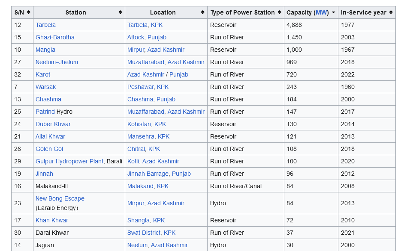Select the S/N value 32

click(x=18, y=74)
